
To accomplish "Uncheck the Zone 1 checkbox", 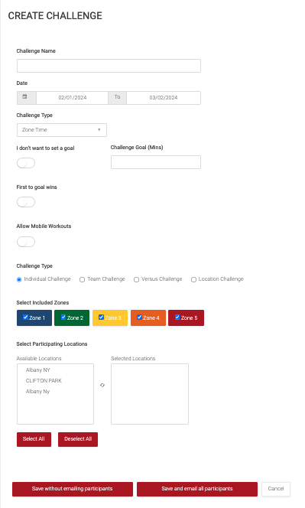I will 25,317.
